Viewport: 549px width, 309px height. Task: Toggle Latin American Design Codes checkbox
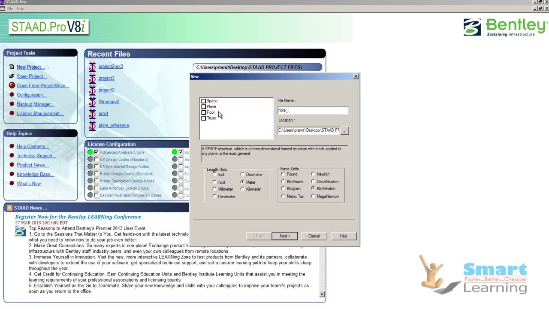[x=97, y=188]
